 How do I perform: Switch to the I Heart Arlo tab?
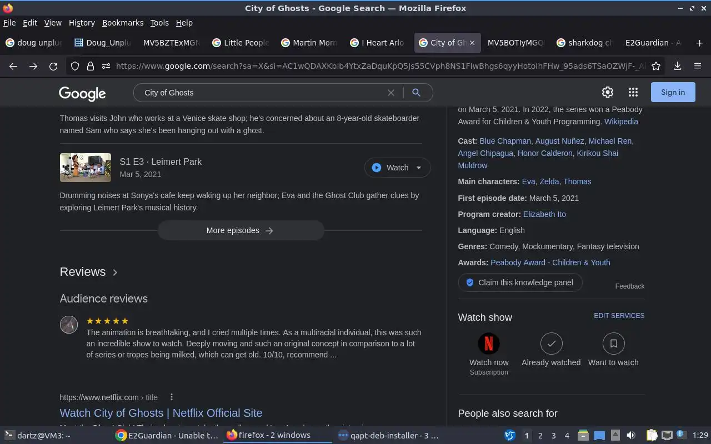(x=379, y=43)
